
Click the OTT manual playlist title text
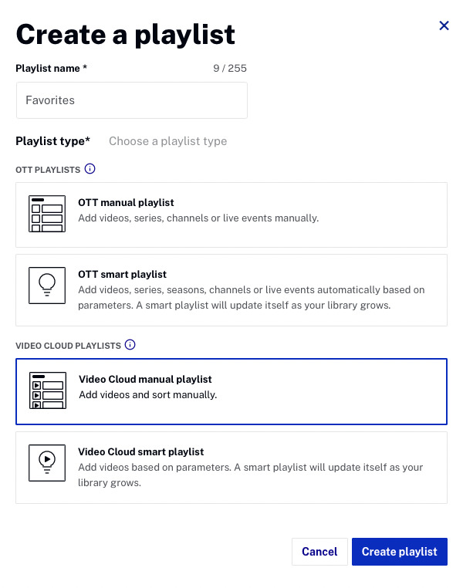tap(126, 202)
